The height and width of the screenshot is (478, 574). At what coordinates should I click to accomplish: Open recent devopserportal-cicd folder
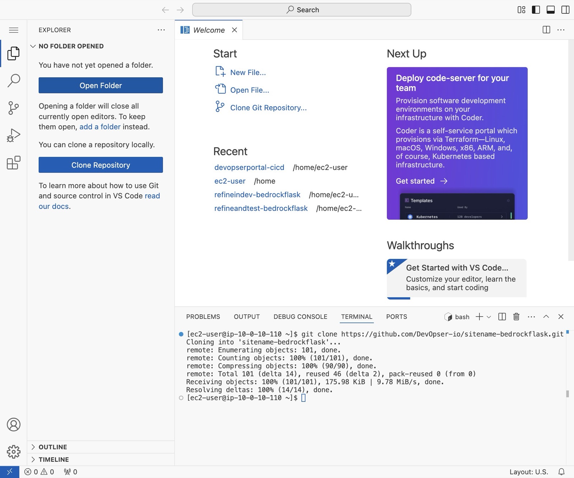pos(249,167)
